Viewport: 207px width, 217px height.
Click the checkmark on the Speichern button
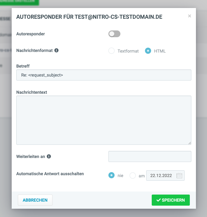[158, 200]
